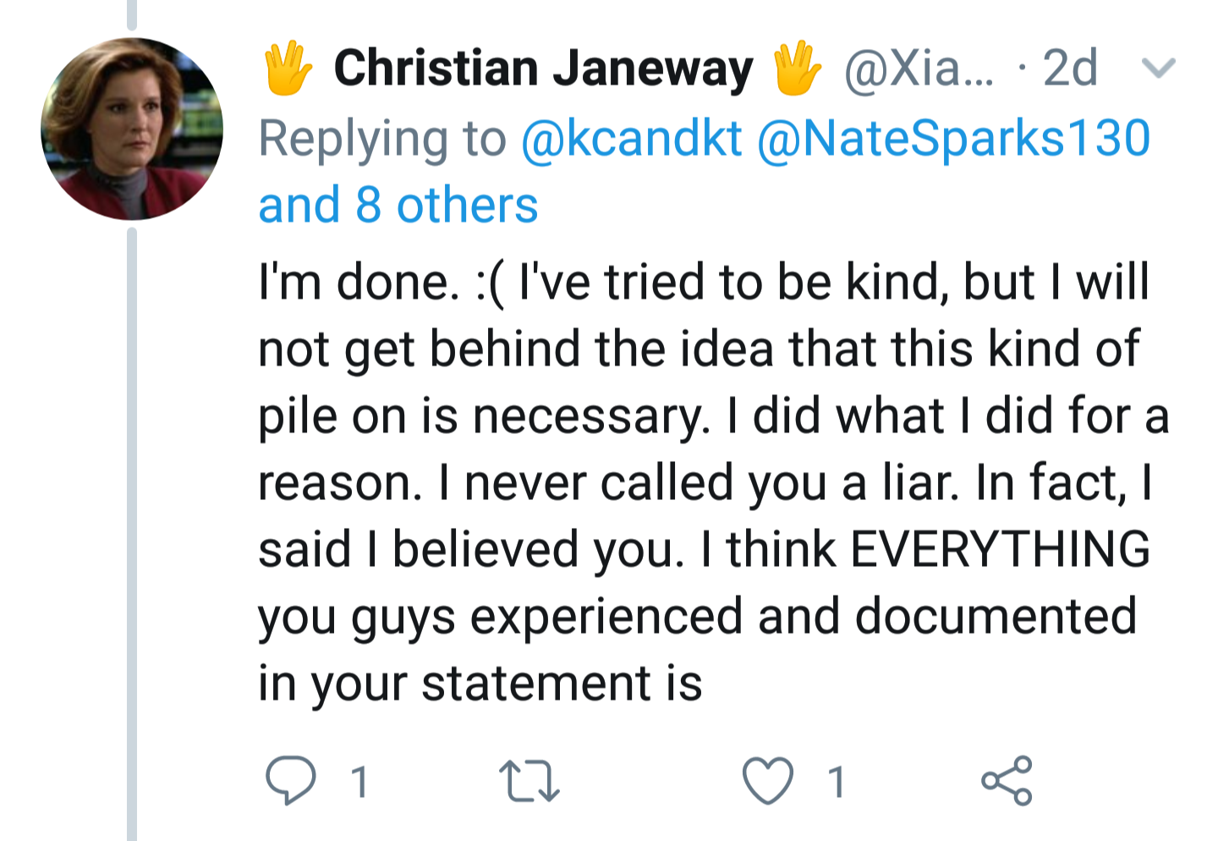
Task: Open Christian Janeway's profile via display name
Action: point(543,69)
